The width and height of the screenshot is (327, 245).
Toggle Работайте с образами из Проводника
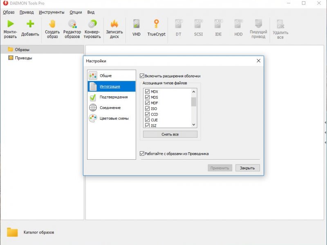142,154
